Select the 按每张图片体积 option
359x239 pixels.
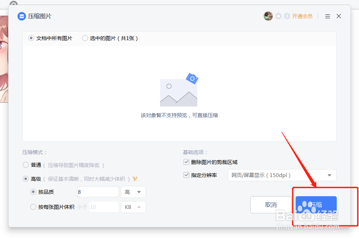click(x=33, y=207)
